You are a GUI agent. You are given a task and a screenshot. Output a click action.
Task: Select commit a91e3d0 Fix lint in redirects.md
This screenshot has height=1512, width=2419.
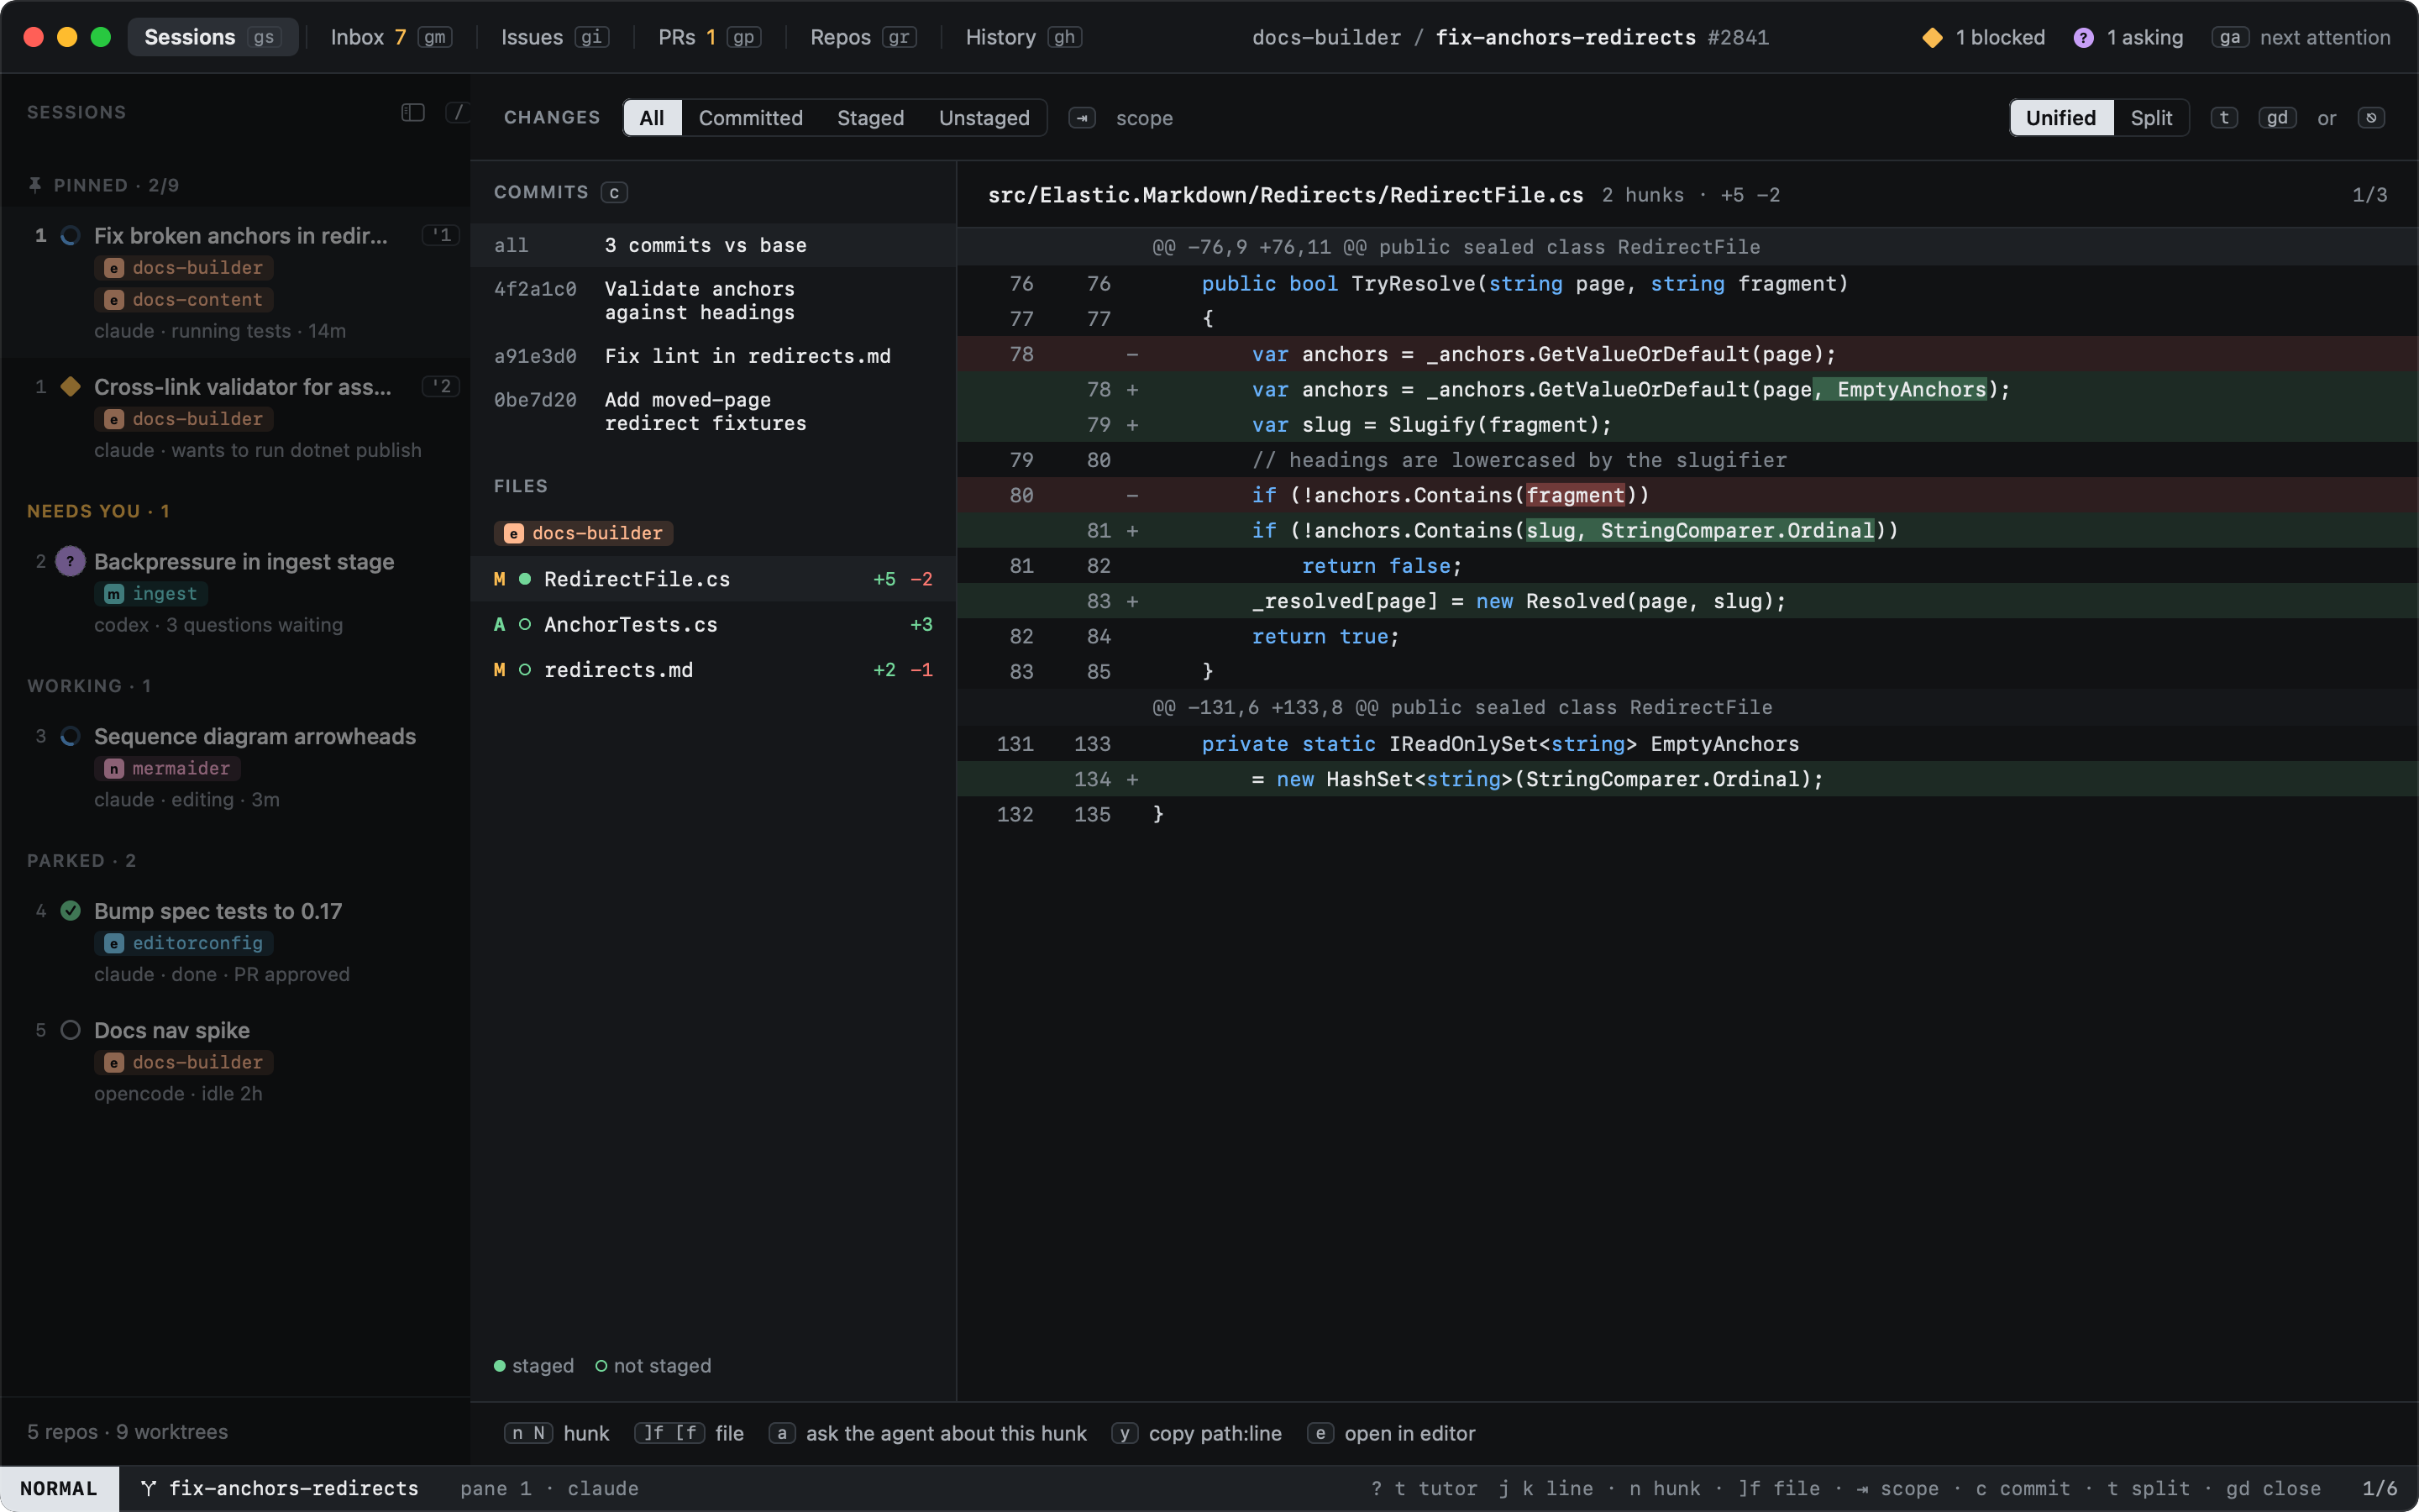click(x=713, y=356)
